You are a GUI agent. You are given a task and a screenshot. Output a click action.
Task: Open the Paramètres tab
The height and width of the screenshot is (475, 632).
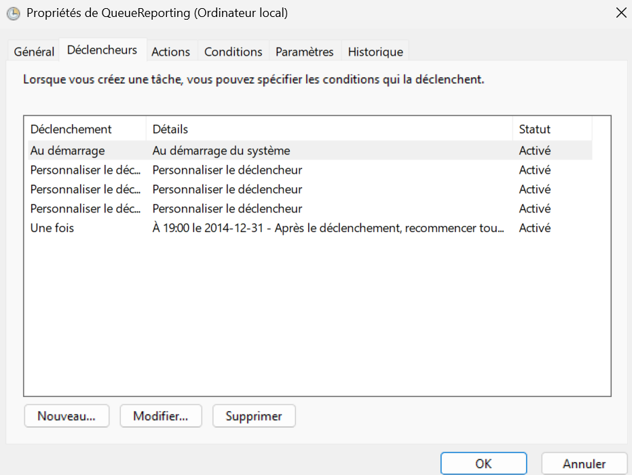pos(304,52)
